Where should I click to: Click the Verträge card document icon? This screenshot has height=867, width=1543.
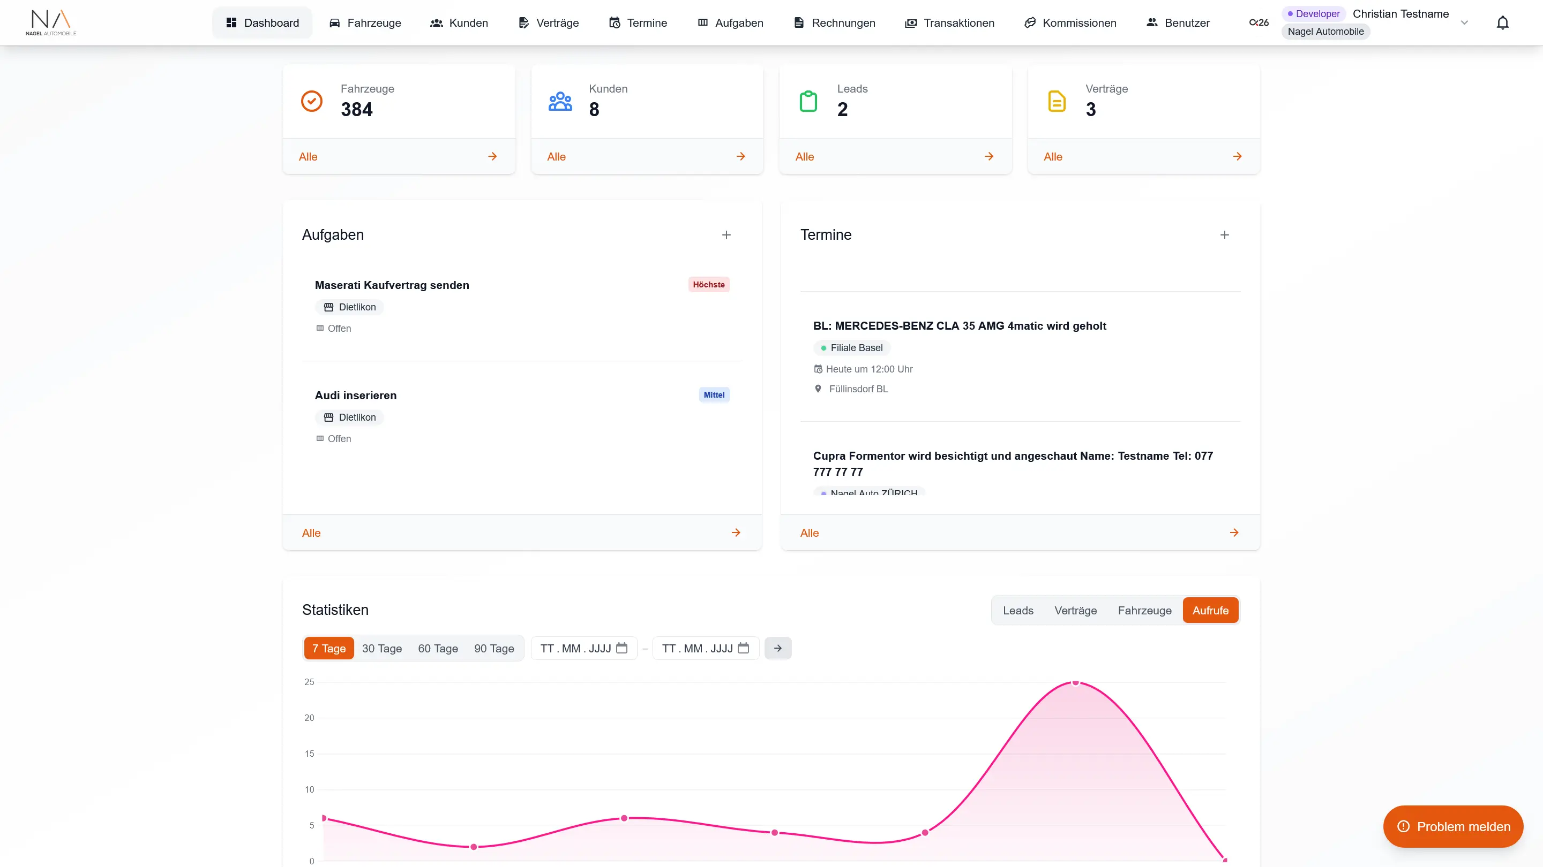click(x=1057, y=101)
